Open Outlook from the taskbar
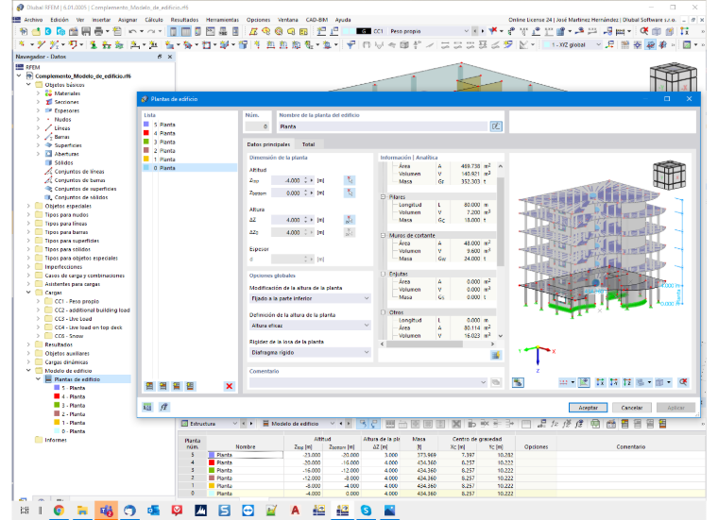This screenshot has height=520, width=718. tap(153, 510)
